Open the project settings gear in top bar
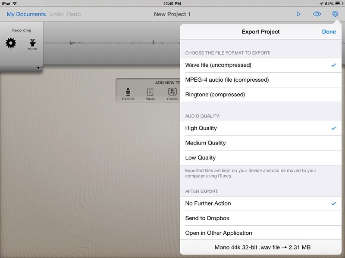Image resolution: width=345 pixels, height=258 pixels. pos(335,14)
